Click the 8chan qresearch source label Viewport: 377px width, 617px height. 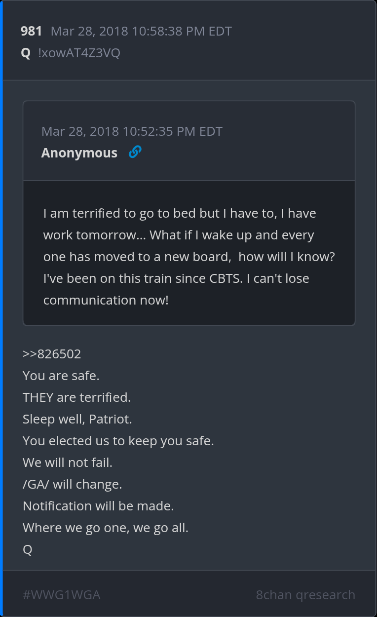(305, 595)
